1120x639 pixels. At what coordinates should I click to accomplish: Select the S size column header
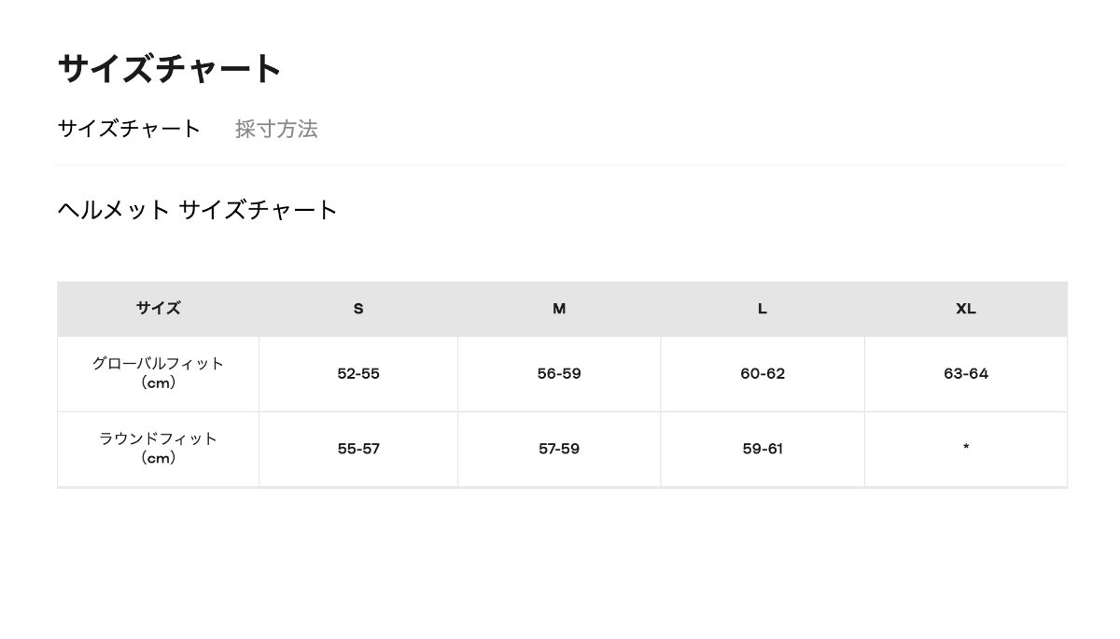[x=358, y=309]
